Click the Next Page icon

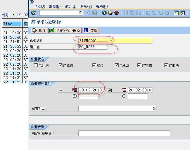tap(160, 13)
